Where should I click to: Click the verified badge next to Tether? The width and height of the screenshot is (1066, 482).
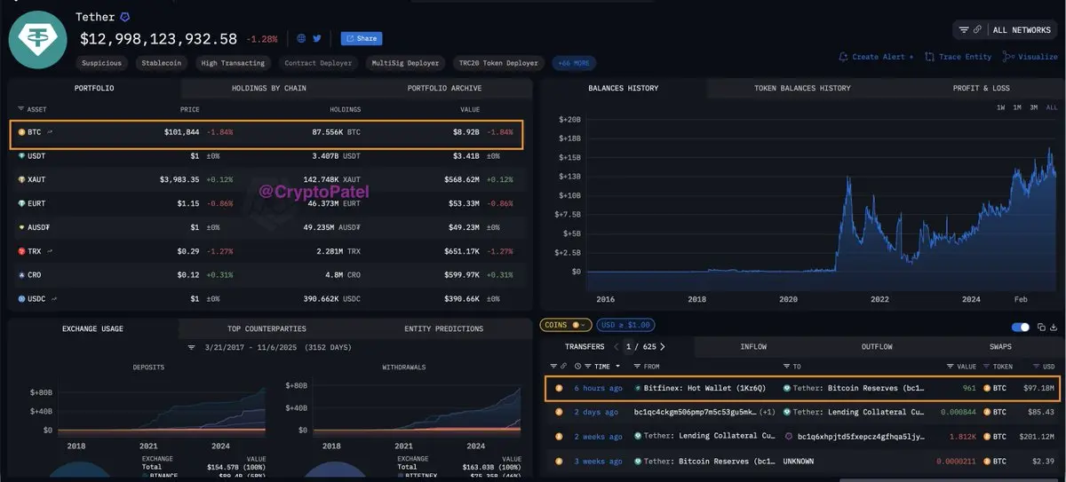coord(125,17)
